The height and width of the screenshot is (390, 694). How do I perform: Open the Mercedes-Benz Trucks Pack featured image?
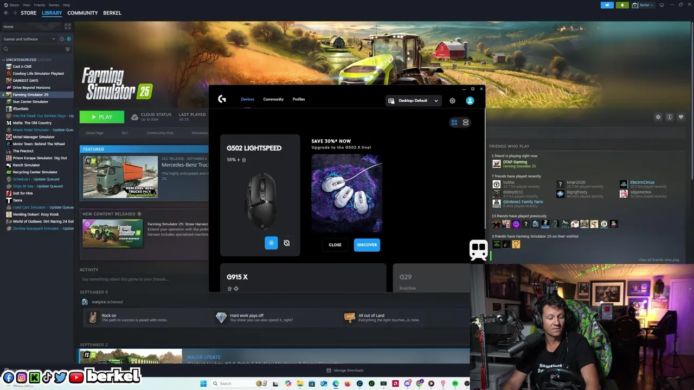click(x=120, y=177)
